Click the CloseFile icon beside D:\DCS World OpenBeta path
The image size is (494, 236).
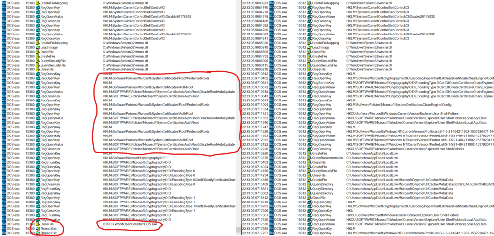tap(38, 224)
